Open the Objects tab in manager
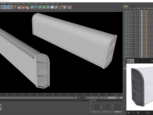 click(126, 6)
